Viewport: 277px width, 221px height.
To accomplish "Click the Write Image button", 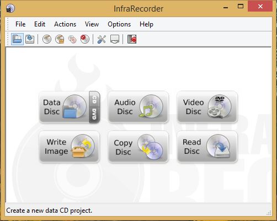I will [x=70, y=147].
